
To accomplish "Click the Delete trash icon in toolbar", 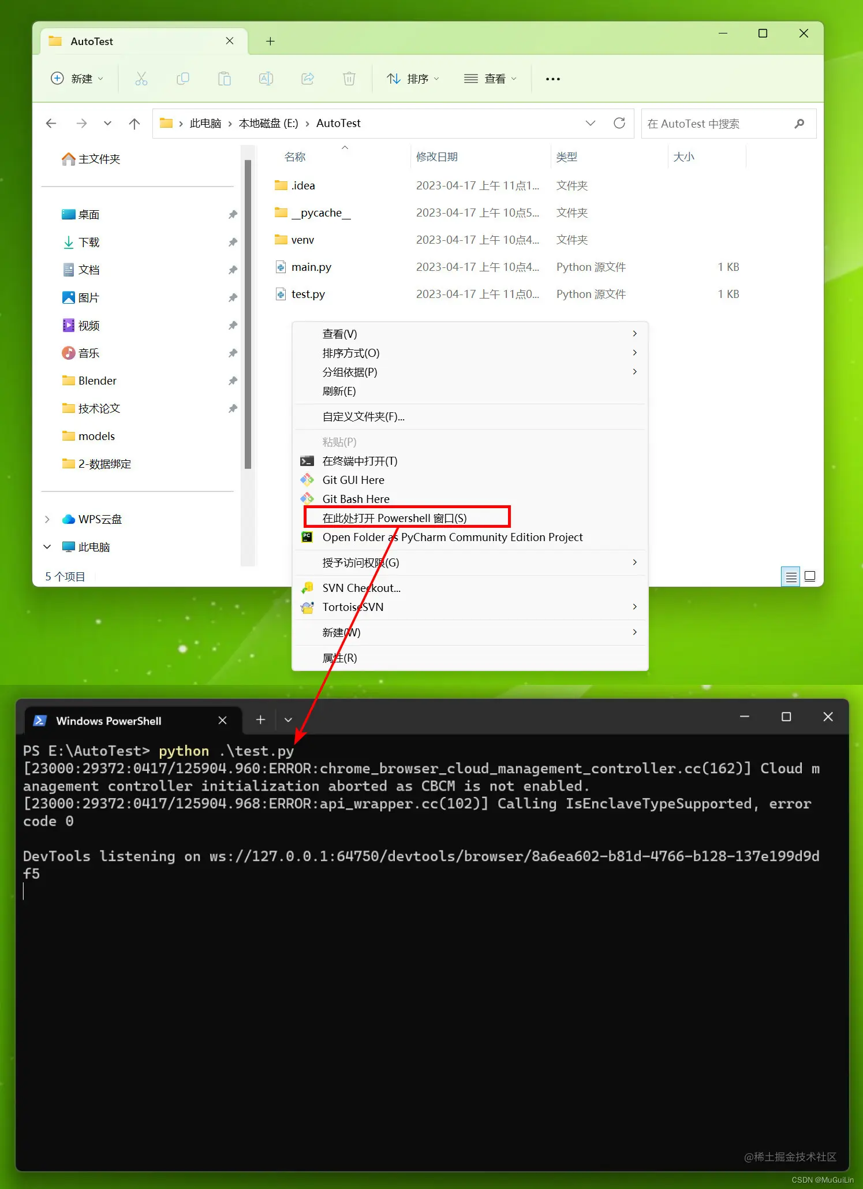I will 349,79.
